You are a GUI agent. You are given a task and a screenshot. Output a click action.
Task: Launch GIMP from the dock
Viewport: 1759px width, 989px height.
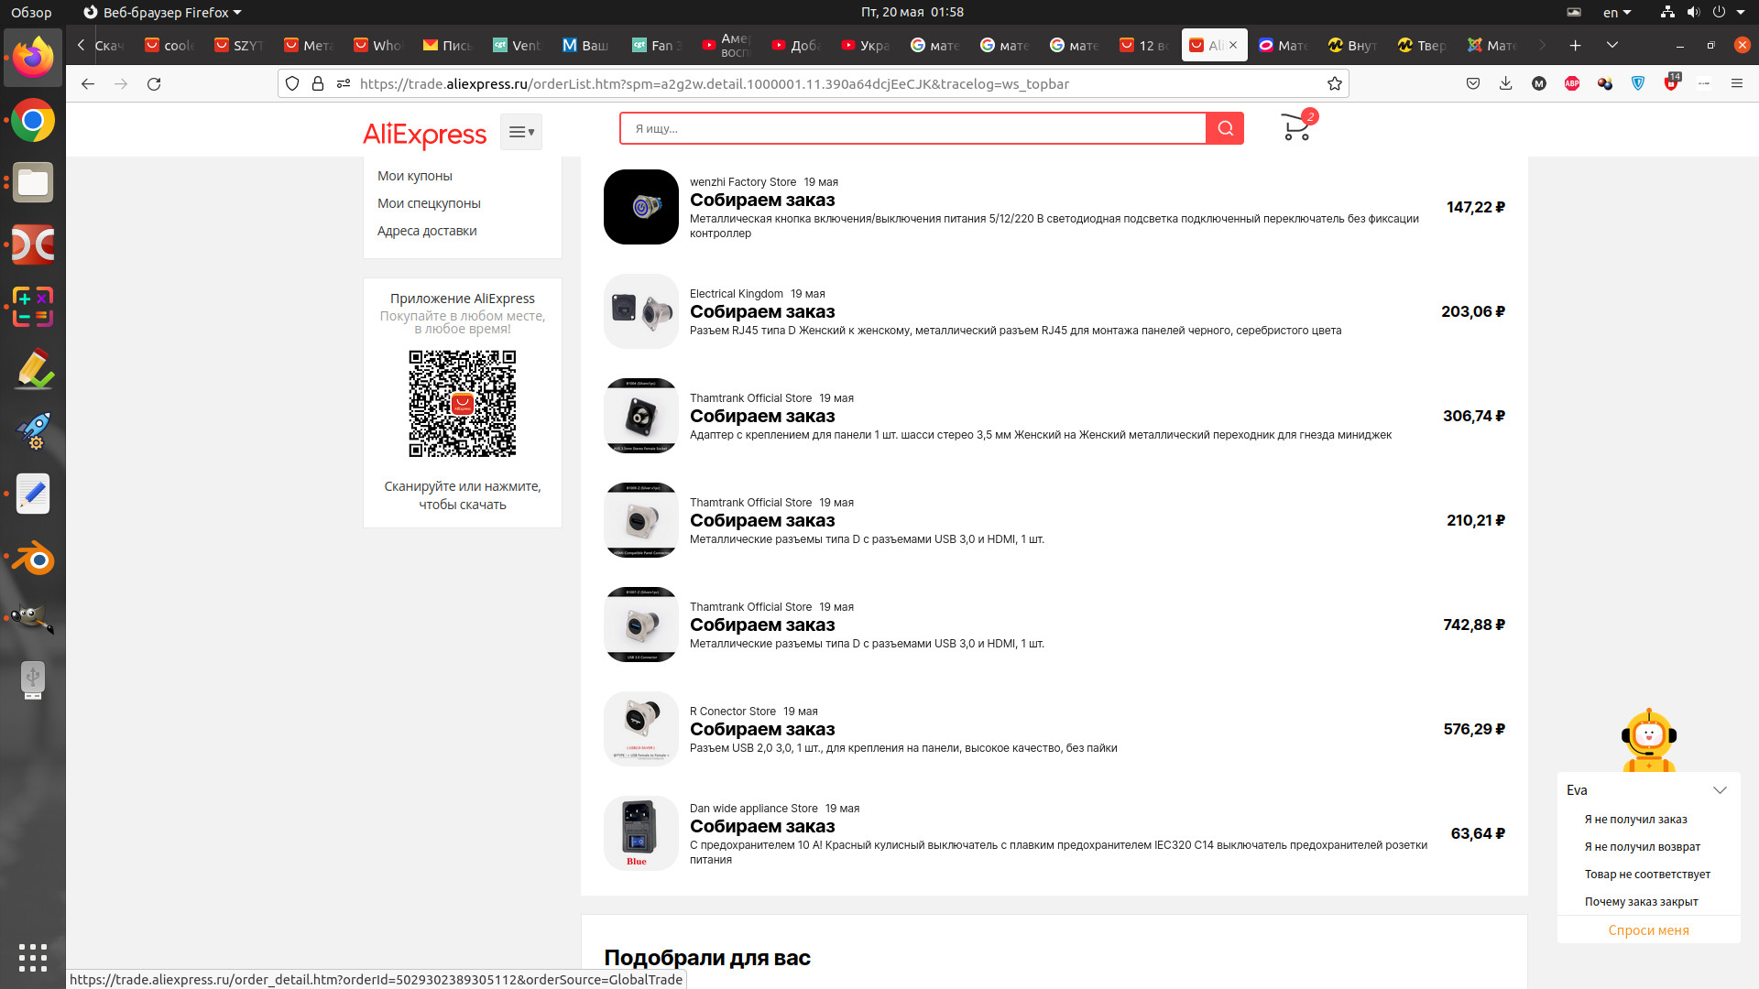click(x=33, y=619)
